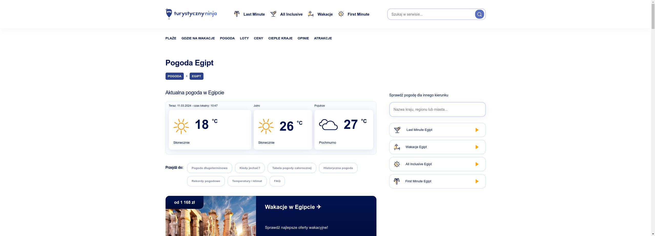Click the cocktail glass icon beside All Inclusive
Screen dimensions: 655x236
pyautogui.click(x=273, y=14)
